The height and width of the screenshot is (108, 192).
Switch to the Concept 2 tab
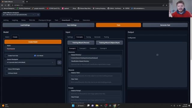point(83,48)
